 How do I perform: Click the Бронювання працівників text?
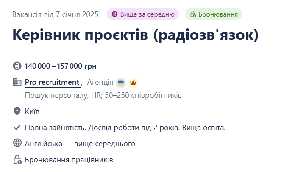pyautogui.click(x=69, y=160)
